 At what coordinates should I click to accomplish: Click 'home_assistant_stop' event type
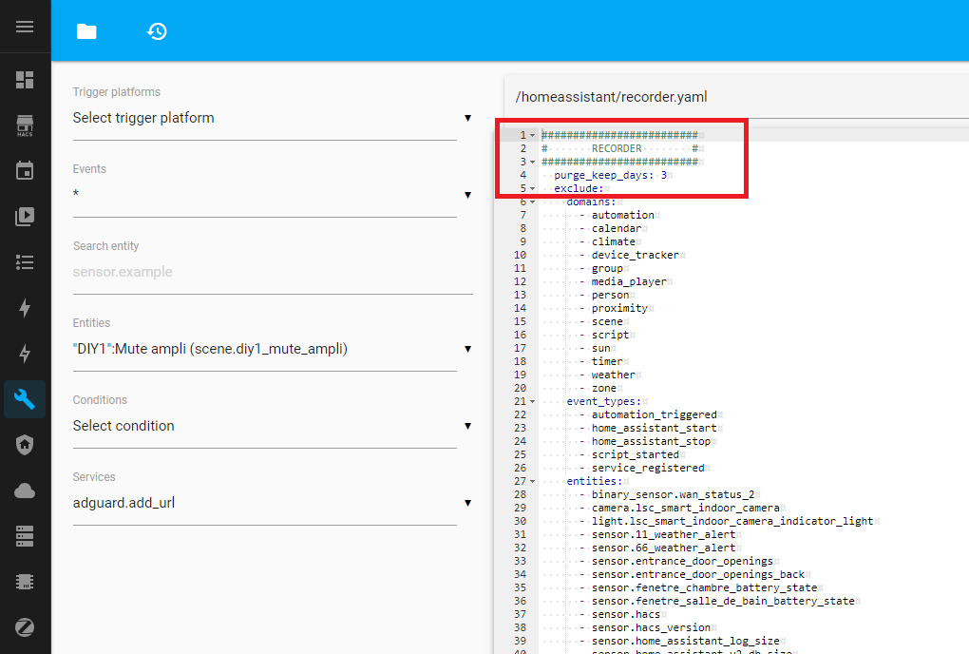(652, 441)
